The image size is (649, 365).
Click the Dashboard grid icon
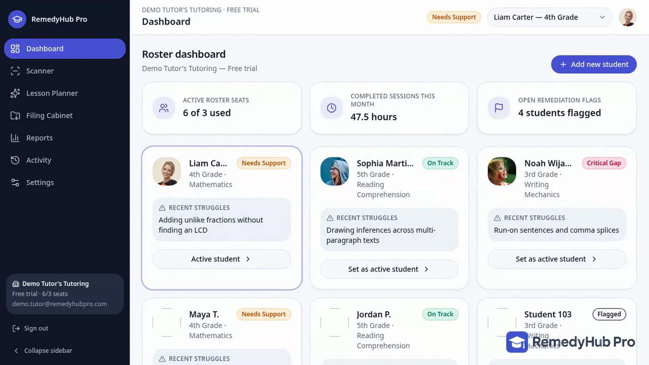point(15,49)
